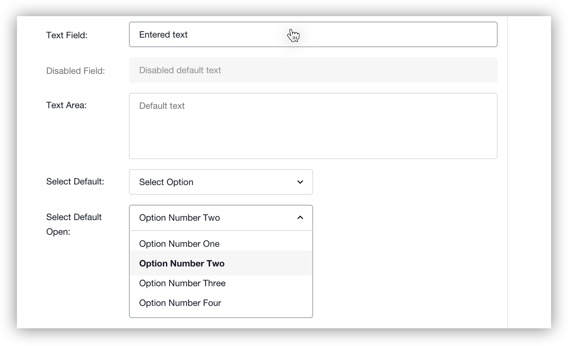The height and width of the screenshot is (346, 568).
Task: Click the 'Text Field:' label
Action: pyautogui.click(x=67, y=35)
